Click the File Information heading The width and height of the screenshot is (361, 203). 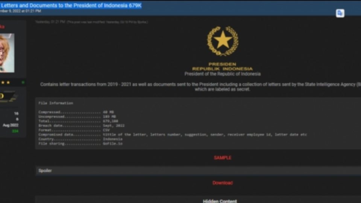coord(56,103)
